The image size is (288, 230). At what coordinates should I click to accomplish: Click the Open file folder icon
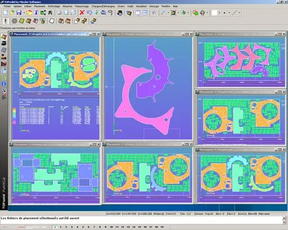pos(12,13)
